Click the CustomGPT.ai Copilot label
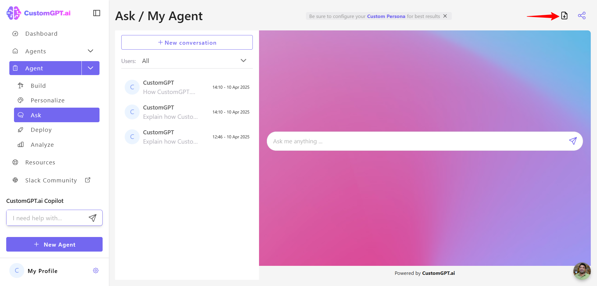This screenshot has height=286, width=597. tap(35, 201)
